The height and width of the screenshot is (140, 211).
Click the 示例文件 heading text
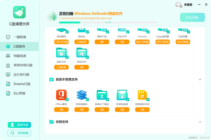point(62,122)
